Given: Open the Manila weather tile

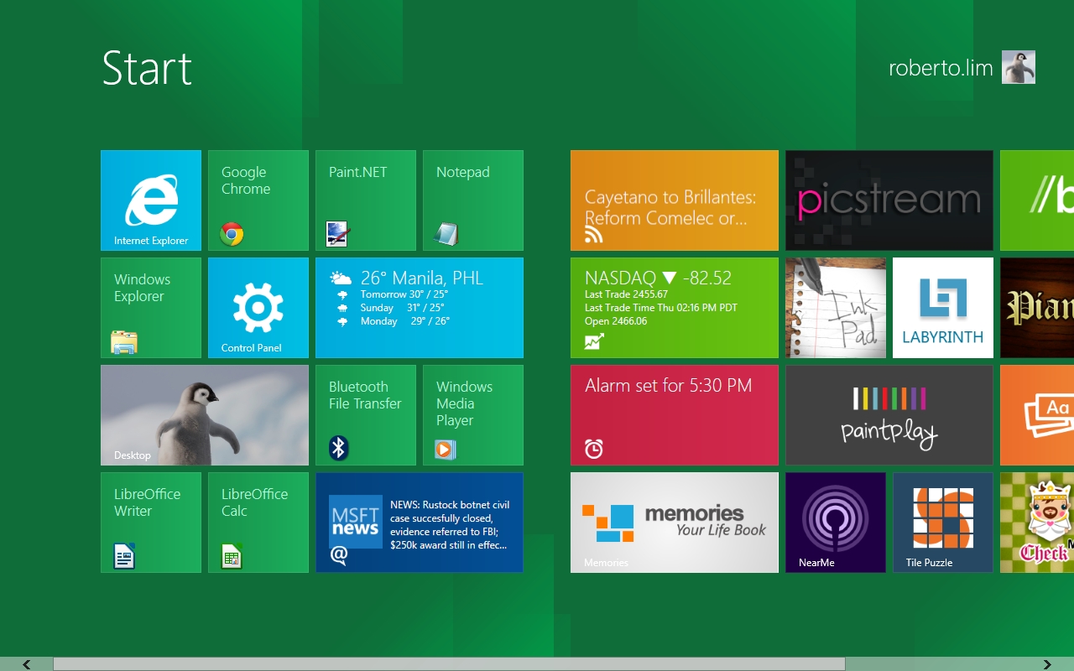Looking at the screenshot, I should (x=420, y=308).
